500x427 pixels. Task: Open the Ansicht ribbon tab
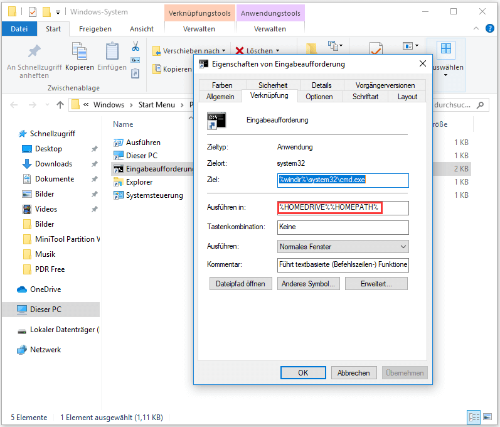(x=142, y=29)
